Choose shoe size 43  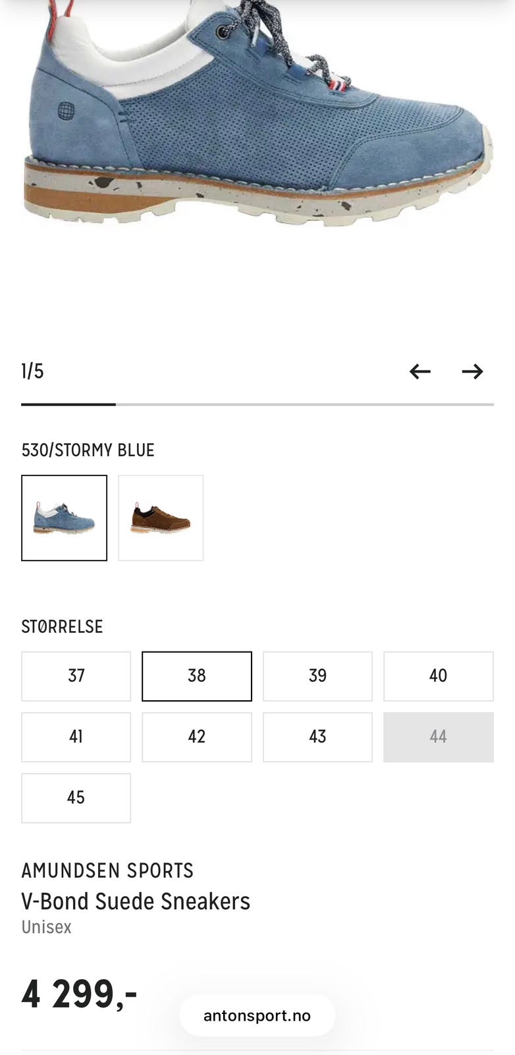(317, 737)
